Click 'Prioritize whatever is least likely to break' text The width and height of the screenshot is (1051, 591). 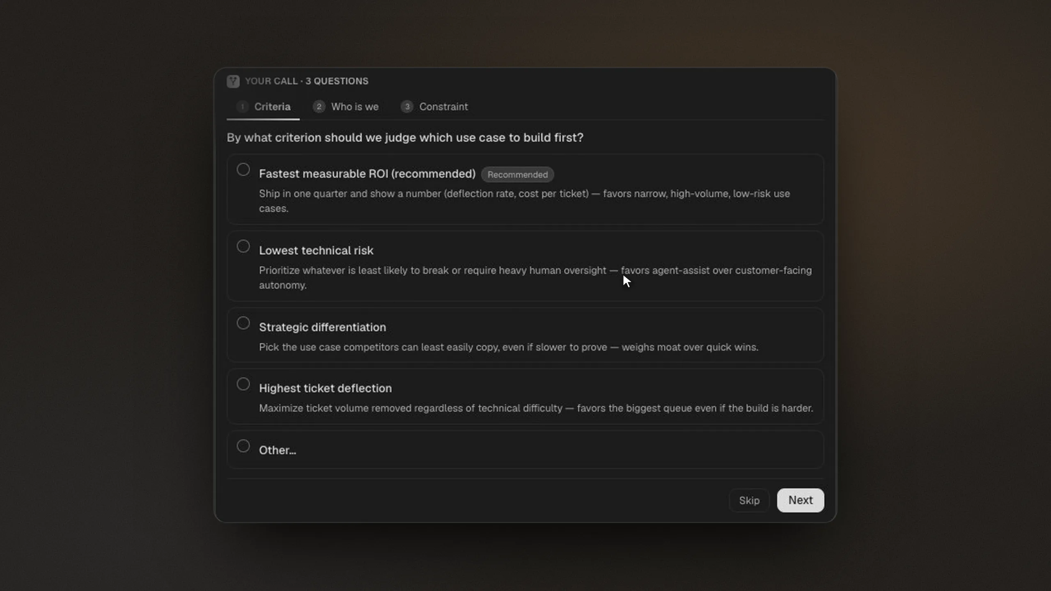coord(535,278)
